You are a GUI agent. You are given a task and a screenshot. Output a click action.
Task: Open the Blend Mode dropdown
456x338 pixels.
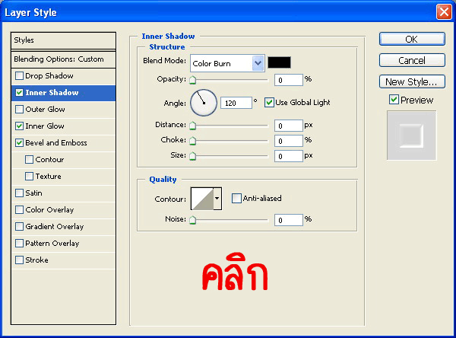pos(258,63)
